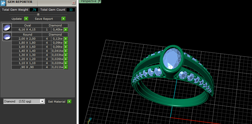Viewport: 252px width, 124px height.
Task: Click the Total Gem Count label
Action: coord(53,10)
